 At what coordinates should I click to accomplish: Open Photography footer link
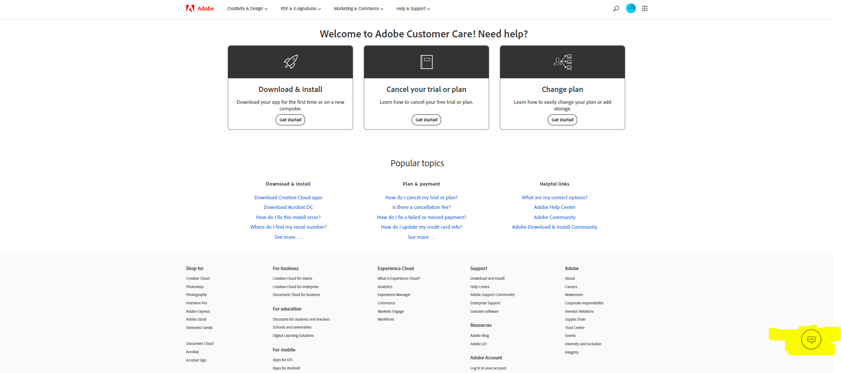click(x=196, y=295)
